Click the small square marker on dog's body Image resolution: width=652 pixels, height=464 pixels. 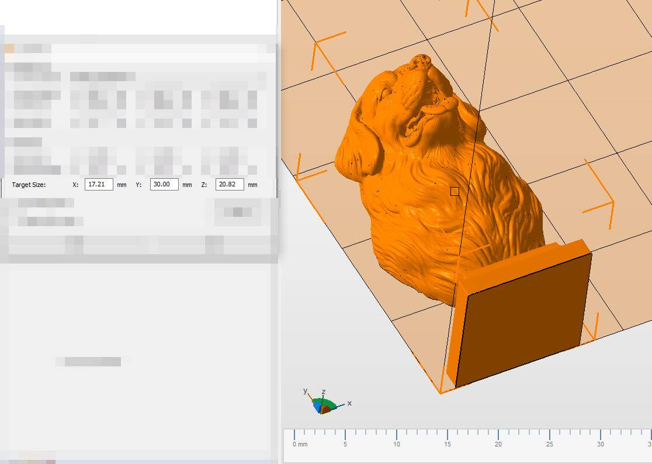pyautogui.click(x=455, y=191)
